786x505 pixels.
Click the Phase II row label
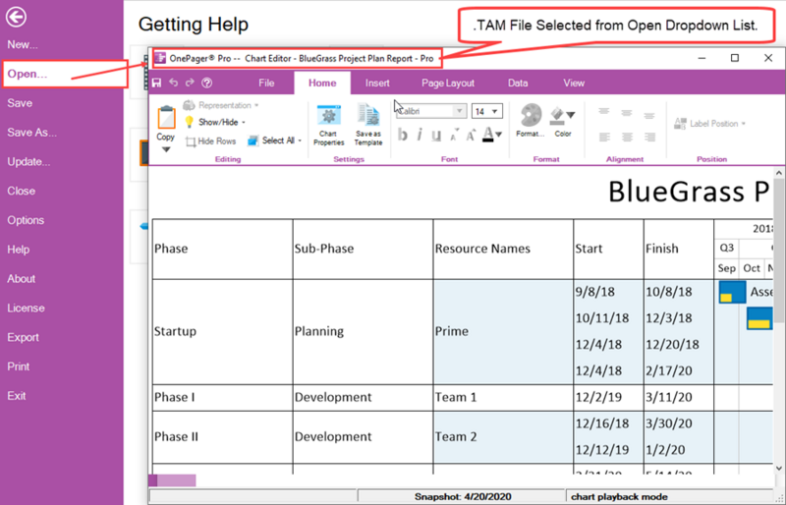[177, 437]
